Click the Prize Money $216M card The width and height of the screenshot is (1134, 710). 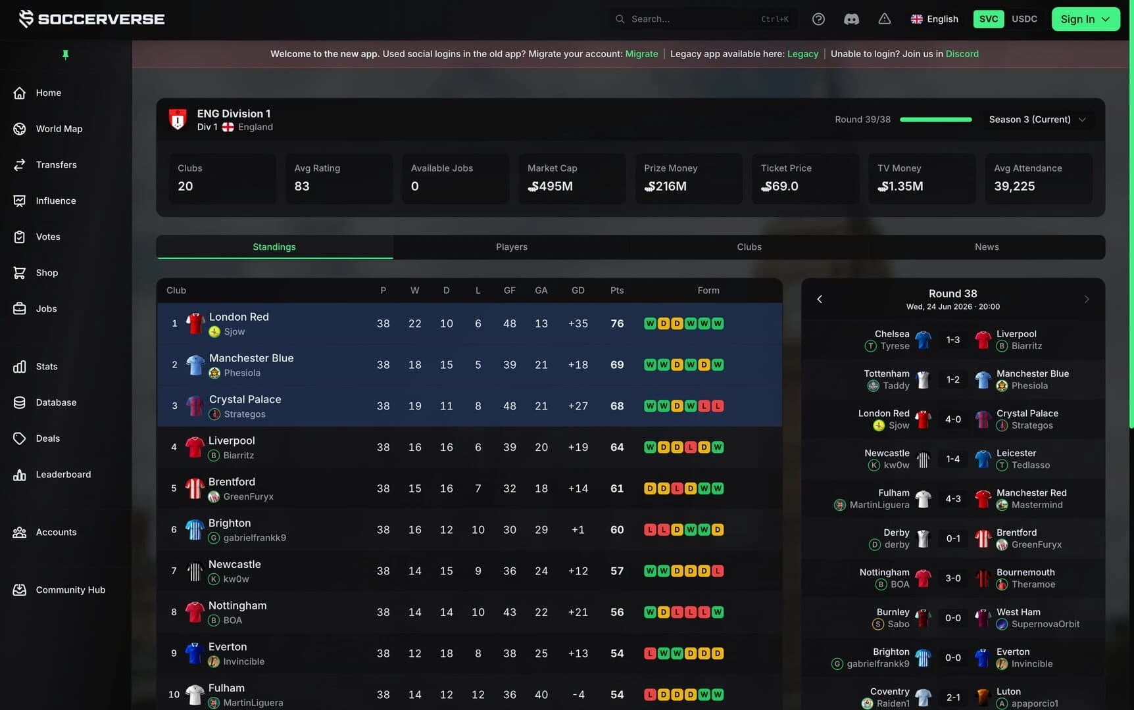pos(688,178)
